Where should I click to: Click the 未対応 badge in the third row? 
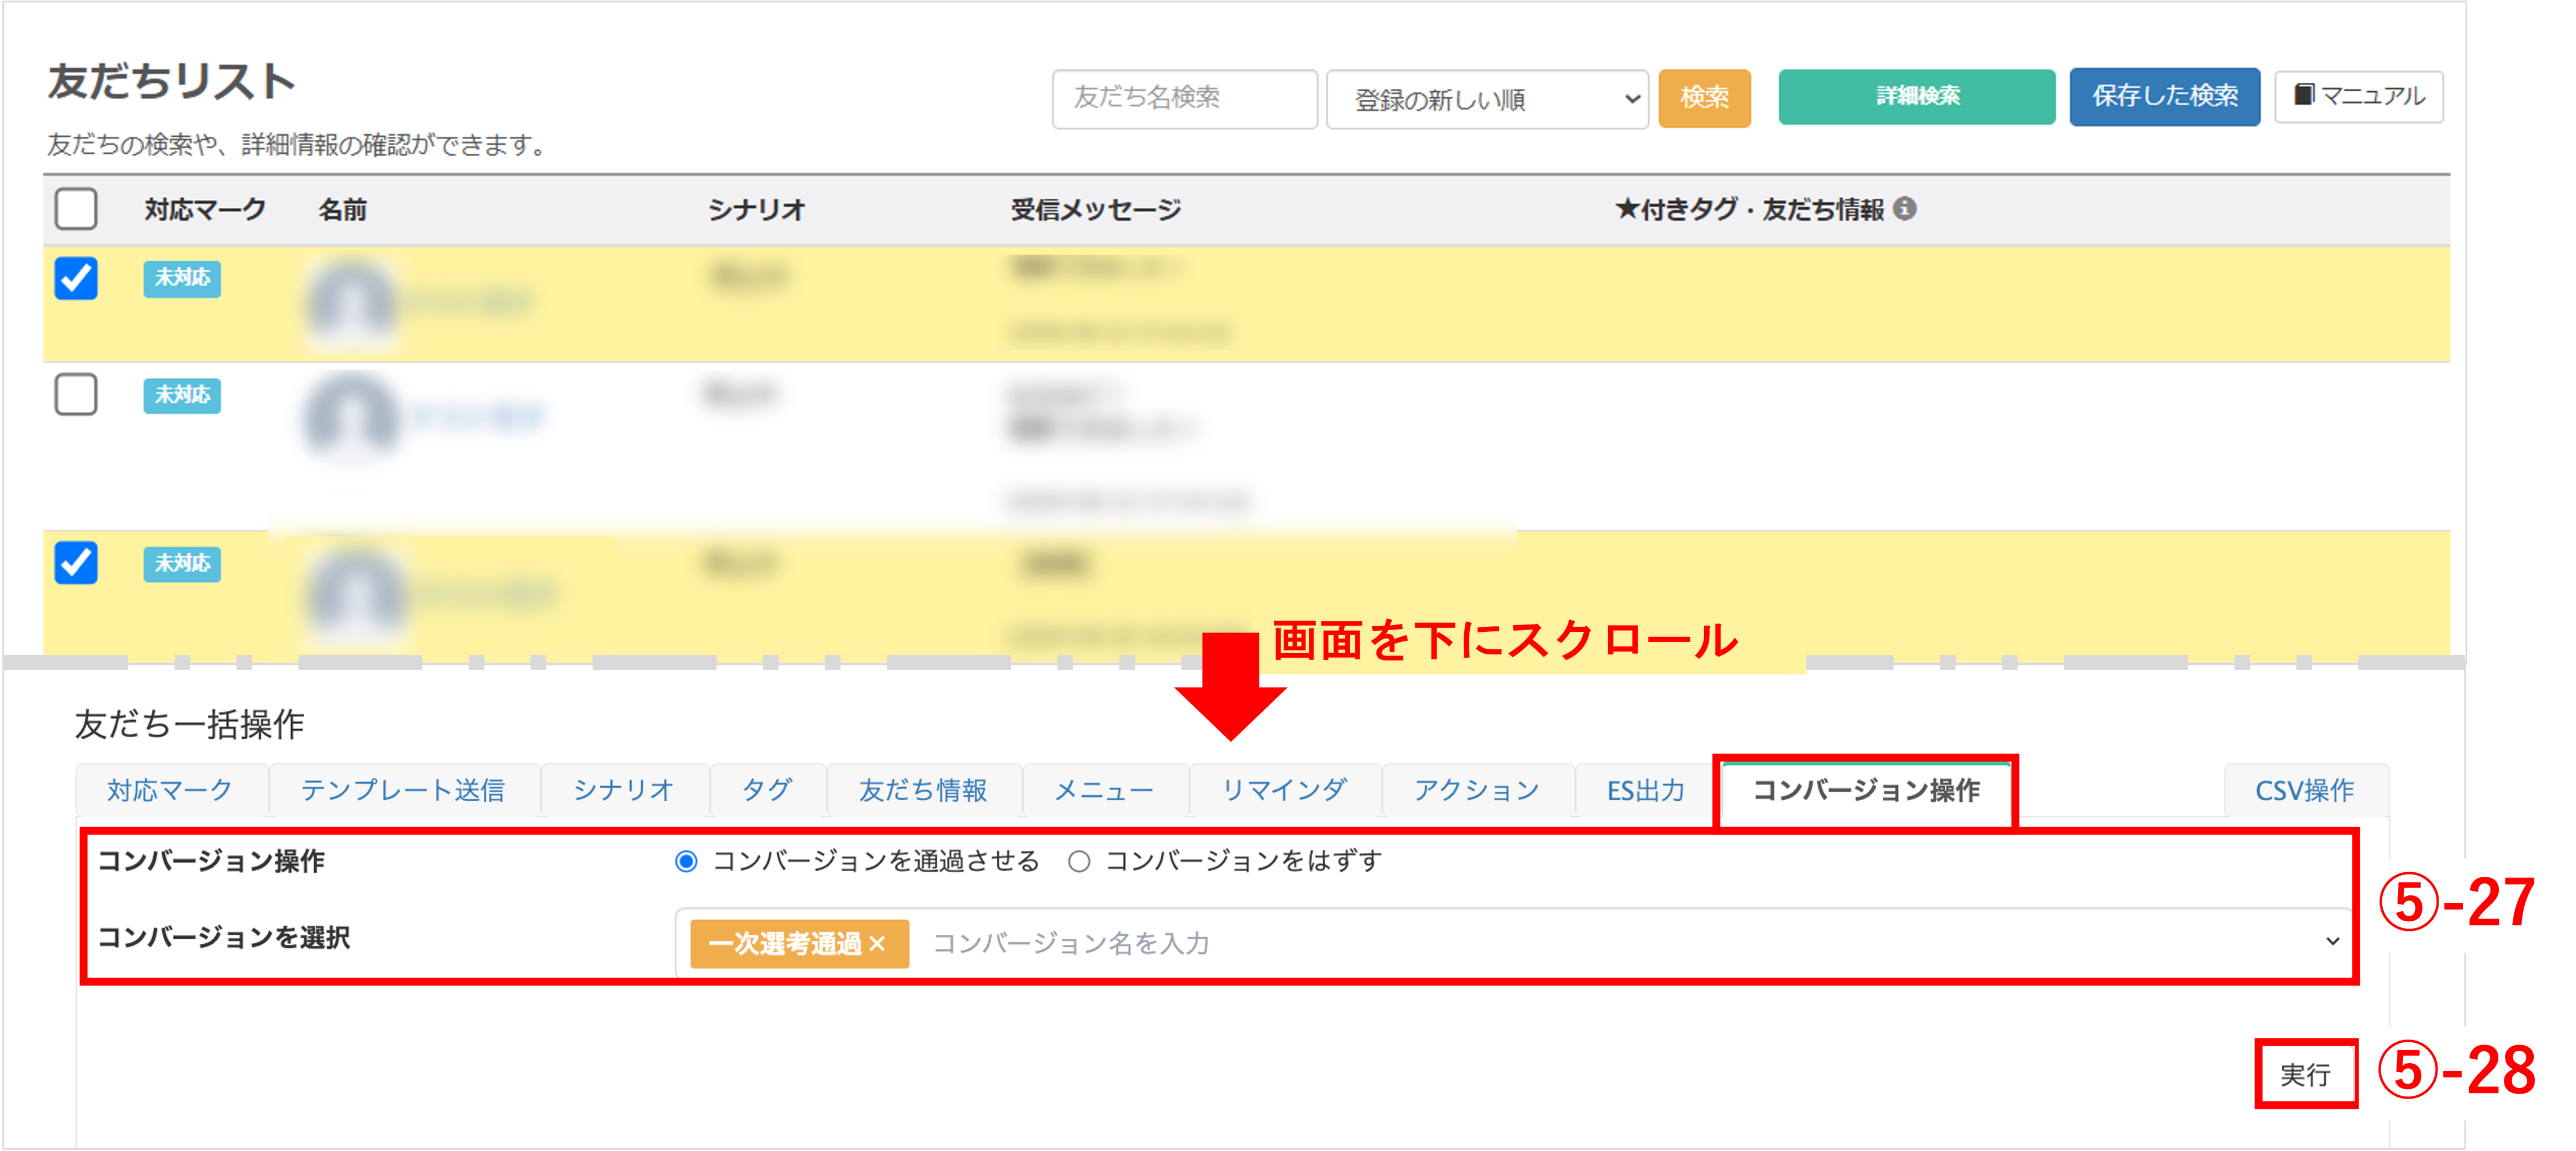[x=181, y=563]
